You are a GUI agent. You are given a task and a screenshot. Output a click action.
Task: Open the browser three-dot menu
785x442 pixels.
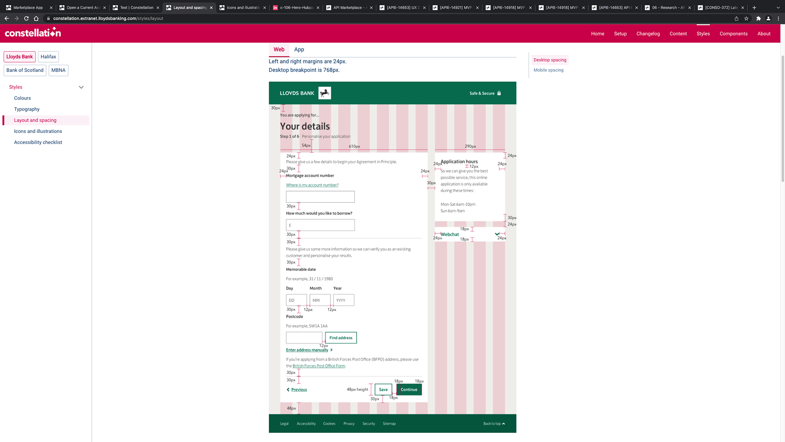coord(778,18)
